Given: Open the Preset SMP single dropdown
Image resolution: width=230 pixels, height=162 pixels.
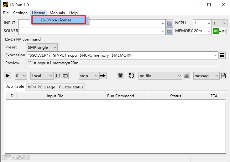Looking at the screenshot, I should [x=42, y=47].
